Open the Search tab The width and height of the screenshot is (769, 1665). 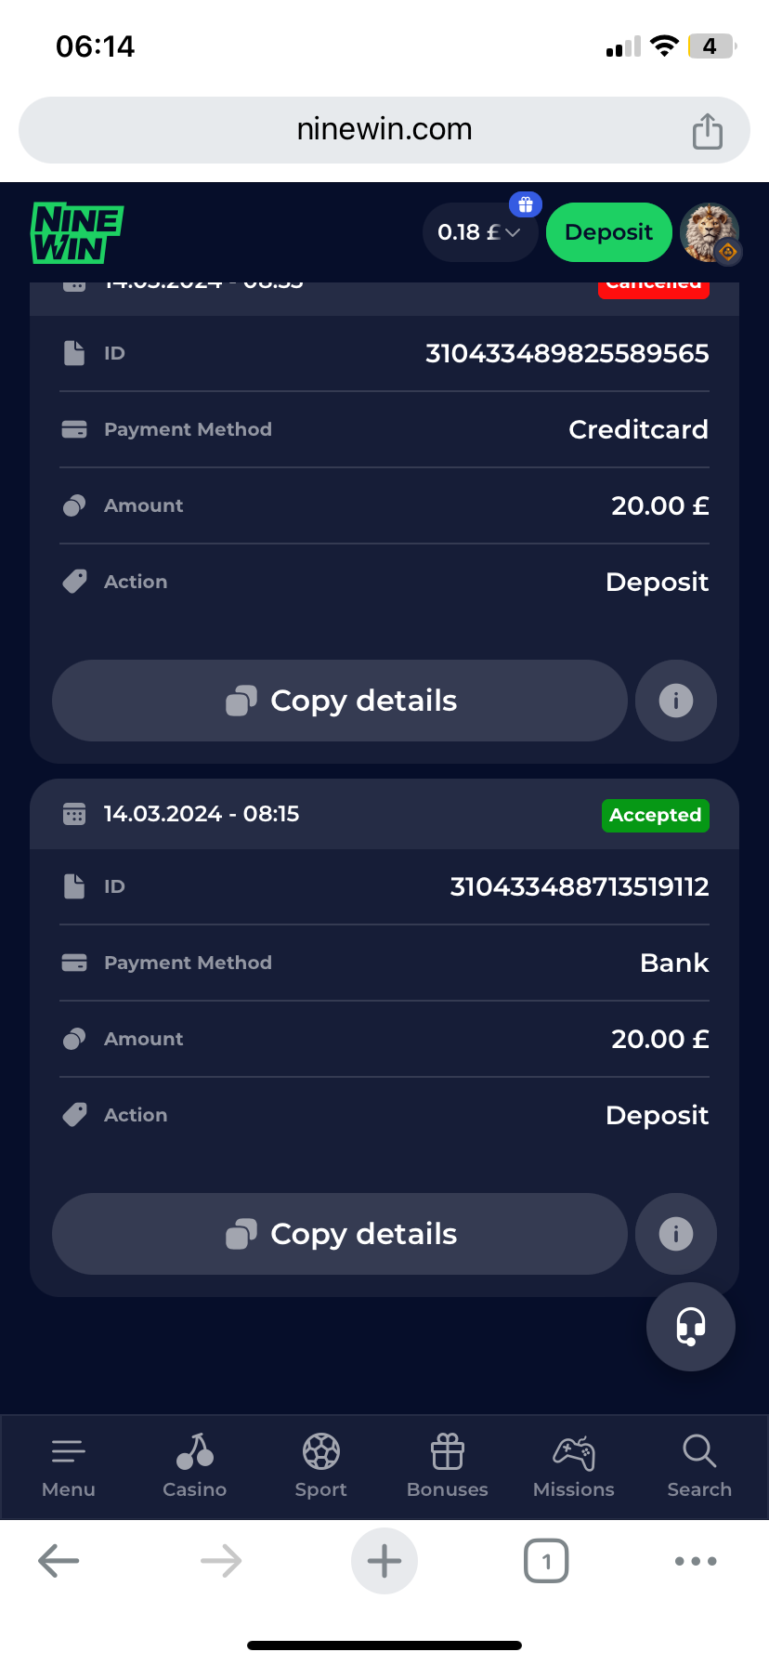[699, 1466]
